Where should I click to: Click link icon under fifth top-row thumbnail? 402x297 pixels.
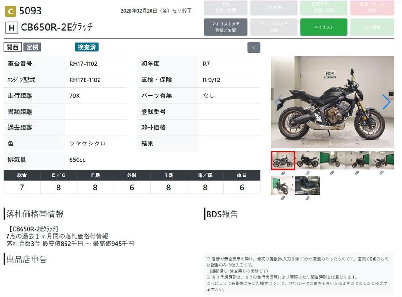click(x=382, y=173)
